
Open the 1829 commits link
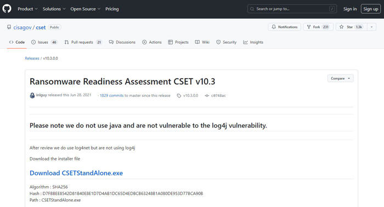[x=112, y=95]
